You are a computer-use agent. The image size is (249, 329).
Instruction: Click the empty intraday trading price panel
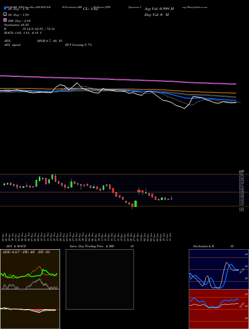100,279
